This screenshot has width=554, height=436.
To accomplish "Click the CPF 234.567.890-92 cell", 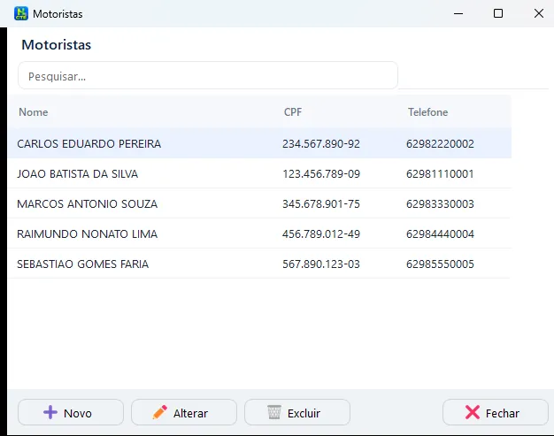I will point(321,143).
